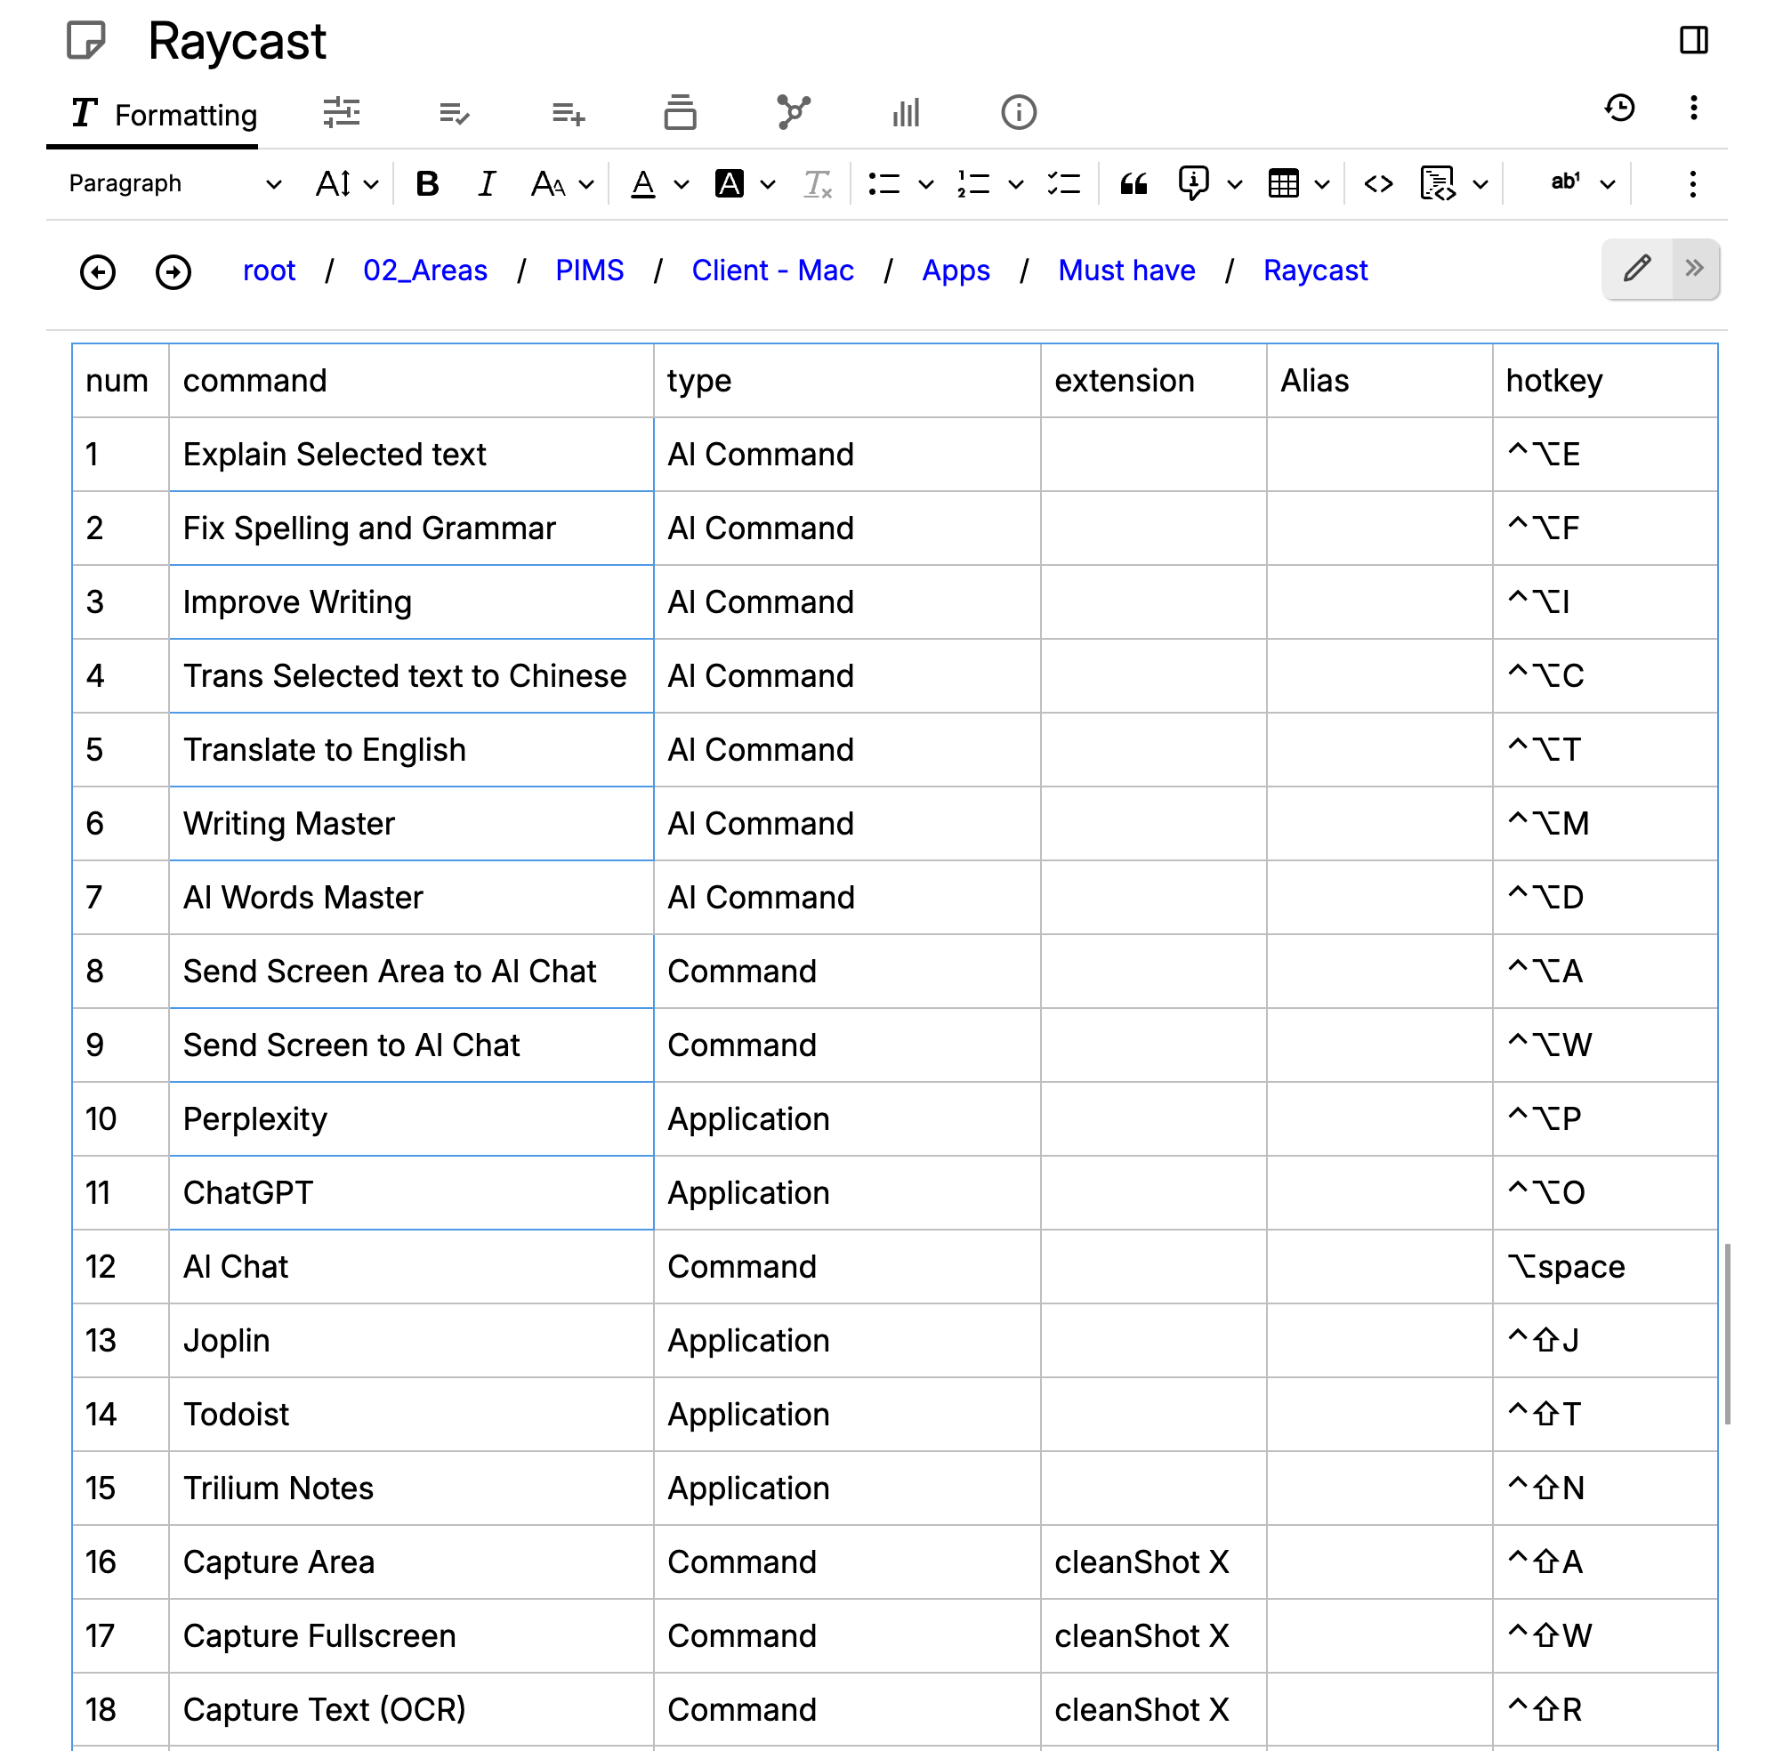Insert inline code with angle brackets icon
The width and height of the screenshot is (1783, 1751).
pos(1377,184)
